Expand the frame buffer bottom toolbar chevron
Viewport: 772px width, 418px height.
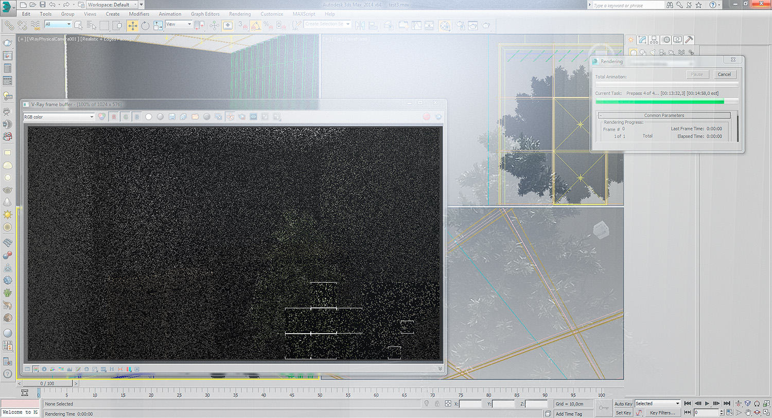[440, 369]
